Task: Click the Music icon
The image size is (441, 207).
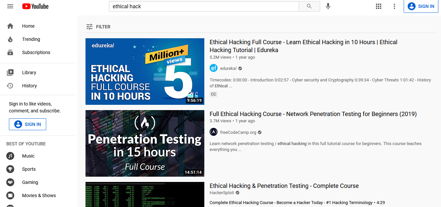Action: [10, 156]
